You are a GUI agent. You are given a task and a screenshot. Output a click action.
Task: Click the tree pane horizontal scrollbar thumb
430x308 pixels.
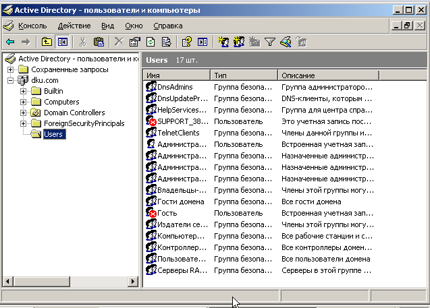tap(41, 281)
